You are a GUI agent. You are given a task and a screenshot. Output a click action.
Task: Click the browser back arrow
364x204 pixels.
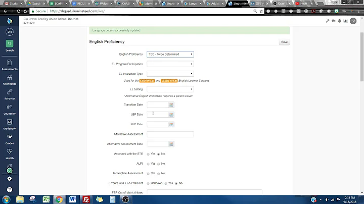[5, 11]
